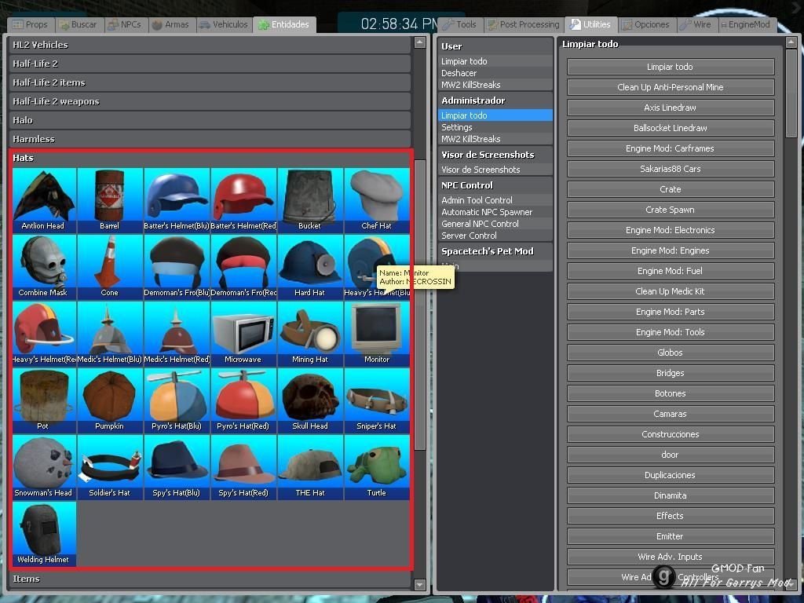Screen dimensions: 804x603
Task: Click the Monitor hat icon
Action: [377, 334]
